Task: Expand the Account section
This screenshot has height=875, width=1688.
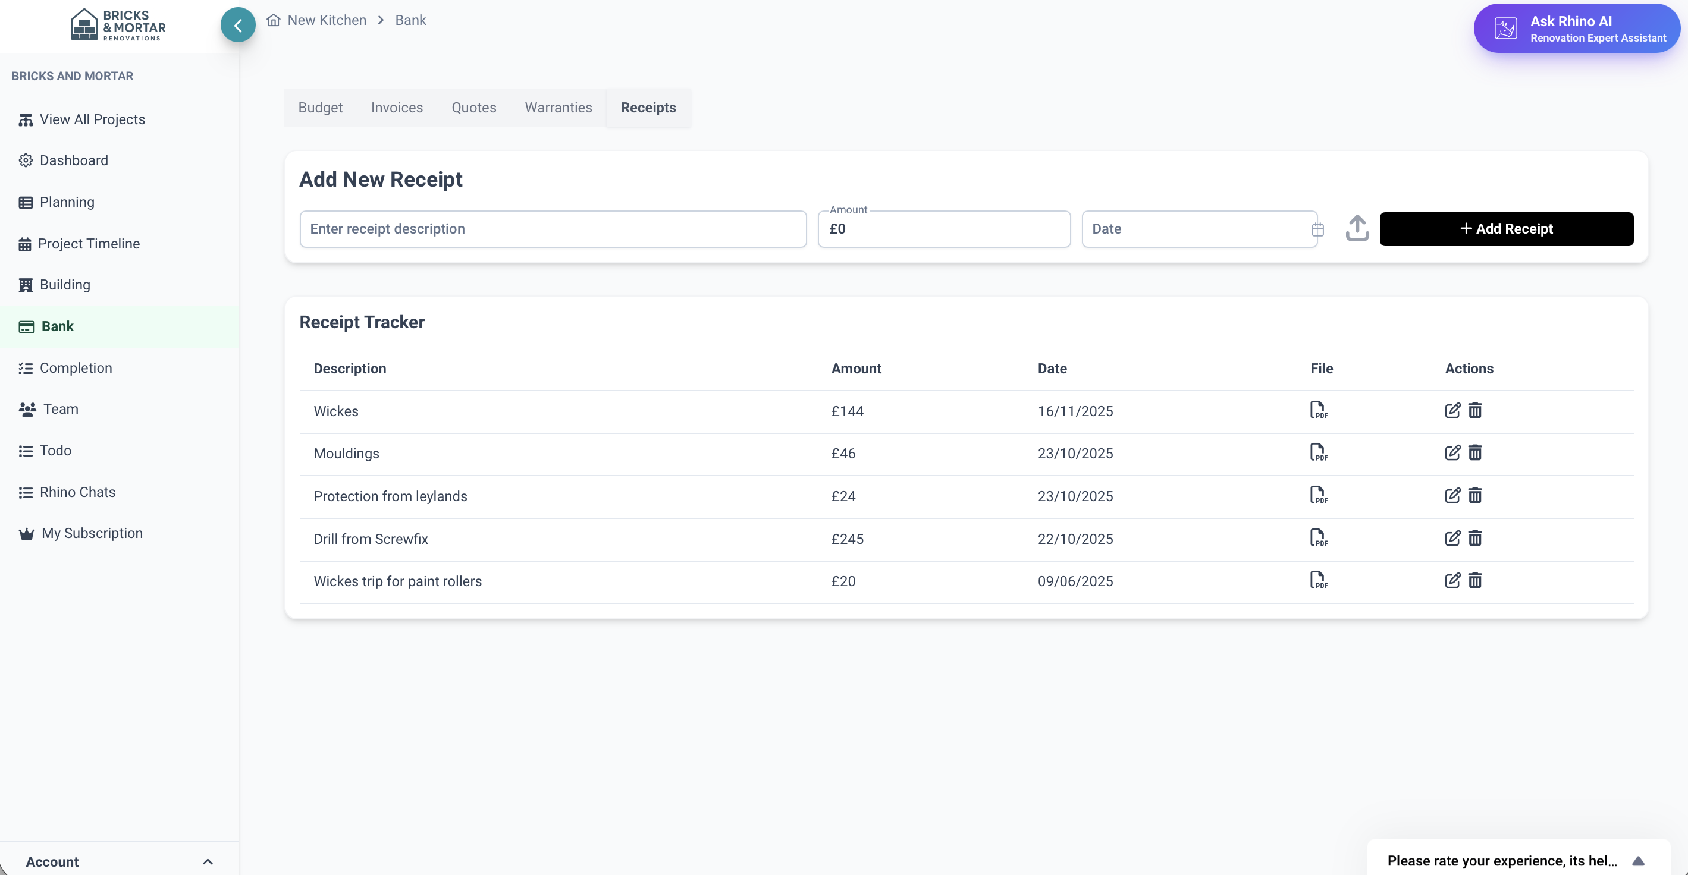Action: click(207, 861)
